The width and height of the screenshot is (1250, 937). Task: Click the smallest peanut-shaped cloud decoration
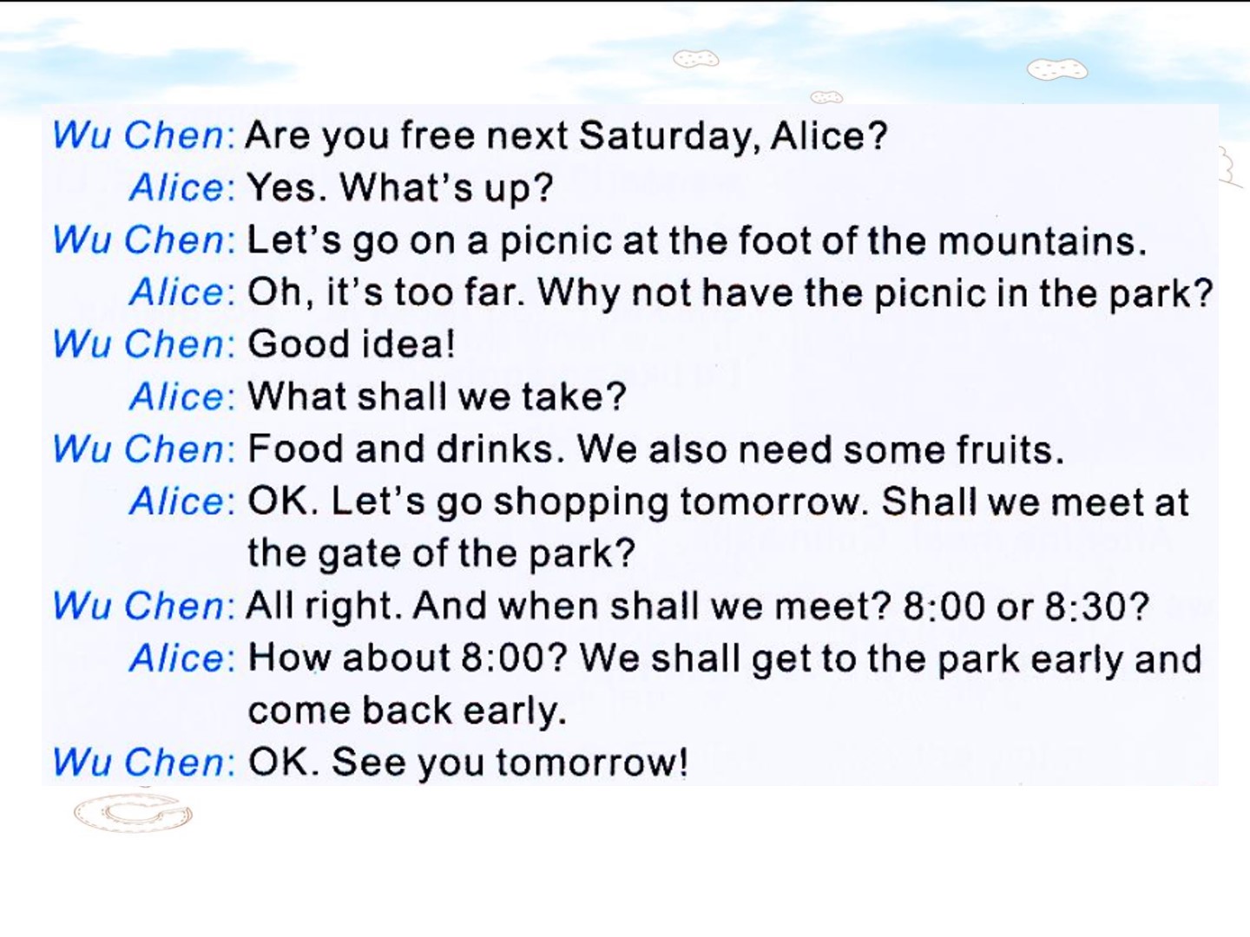tap(826, 97)
